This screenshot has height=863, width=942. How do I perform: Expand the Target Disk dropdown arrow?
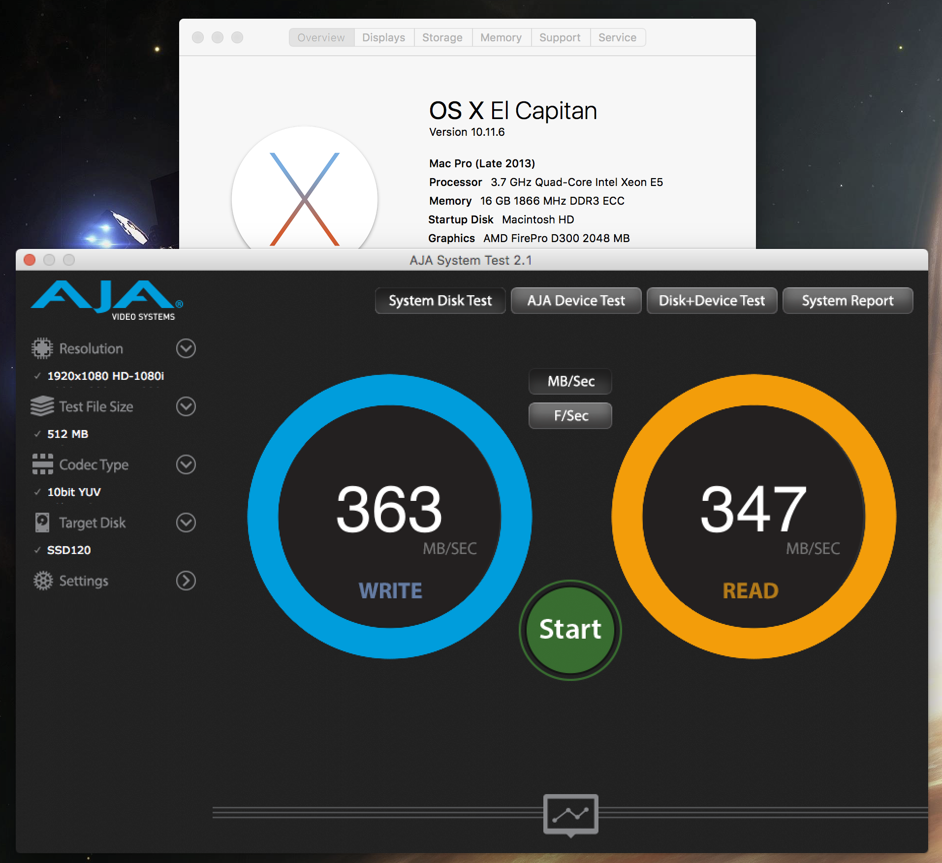click(186, 523)
